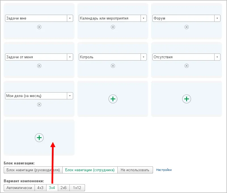
Task: Open the 'Котроль' dropdown arrow
Action: pyautogui.click(x=144, y=57)
